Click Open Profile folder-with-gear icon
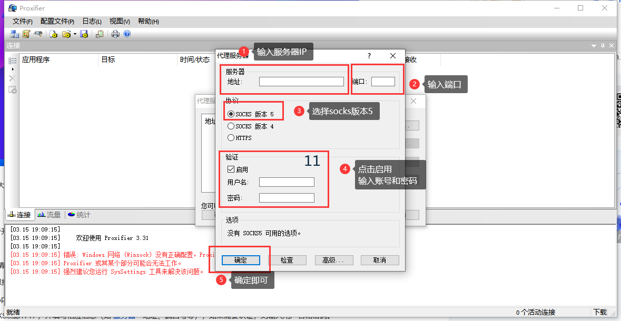This screenshot has width=621, height=321. point(66,34)
